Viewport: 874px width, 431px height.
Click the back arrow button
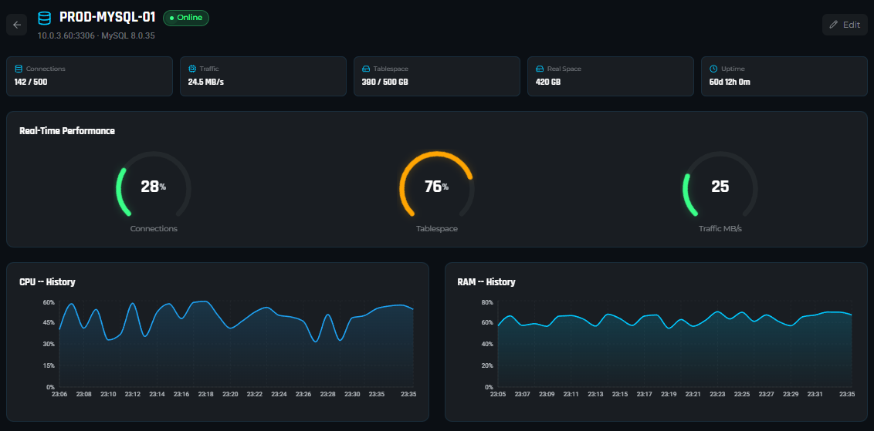[17, 25]
